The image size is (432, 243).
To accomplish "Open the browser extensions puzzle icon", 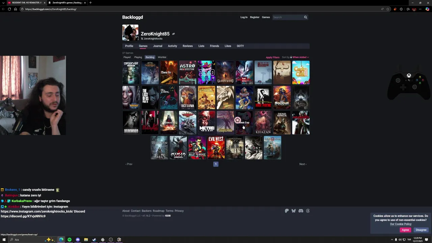I will [x=401, y=9].
